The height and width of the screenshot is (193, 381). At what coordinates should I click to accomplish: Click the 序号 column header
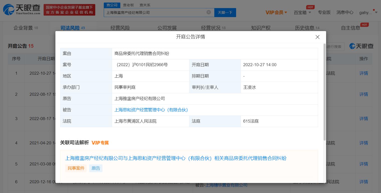click(x=16, y=59)
